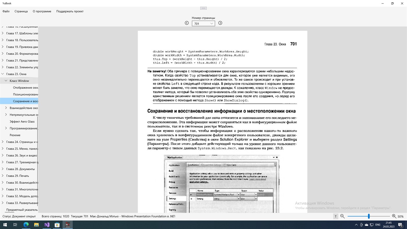This screenshot has height=229, width=407.
Task: Open Глава 27. Трехмерная chapter
Action: (22, 162)
